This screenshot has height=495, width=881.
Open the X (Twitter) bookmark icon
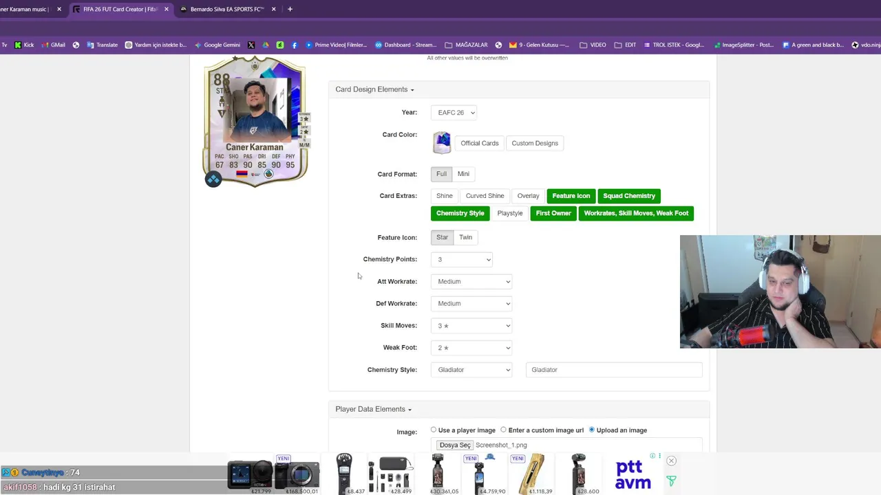[251, 45]
